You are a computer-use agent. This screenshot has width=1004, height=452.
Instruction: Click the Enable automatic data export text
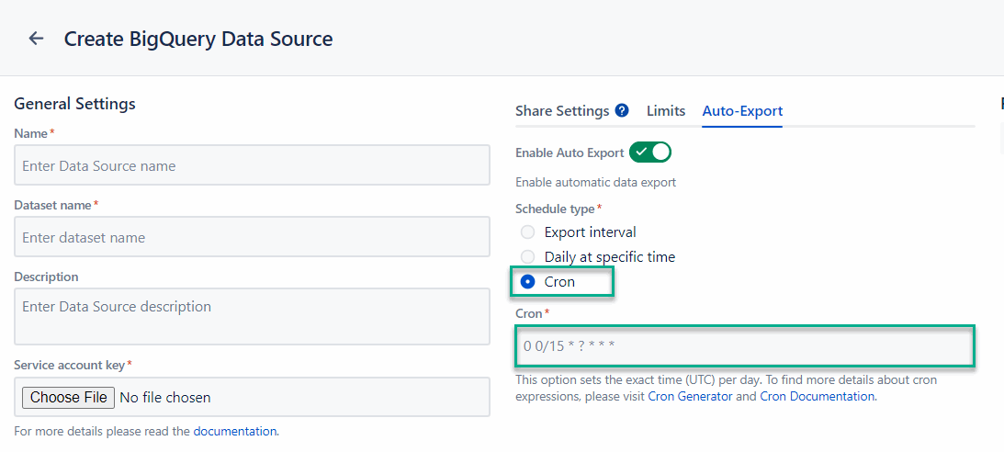coord(595,183)
